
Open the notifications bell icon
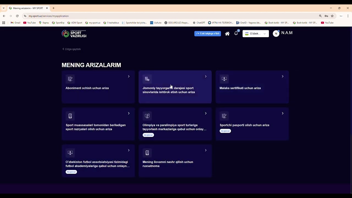click(236, 33)
